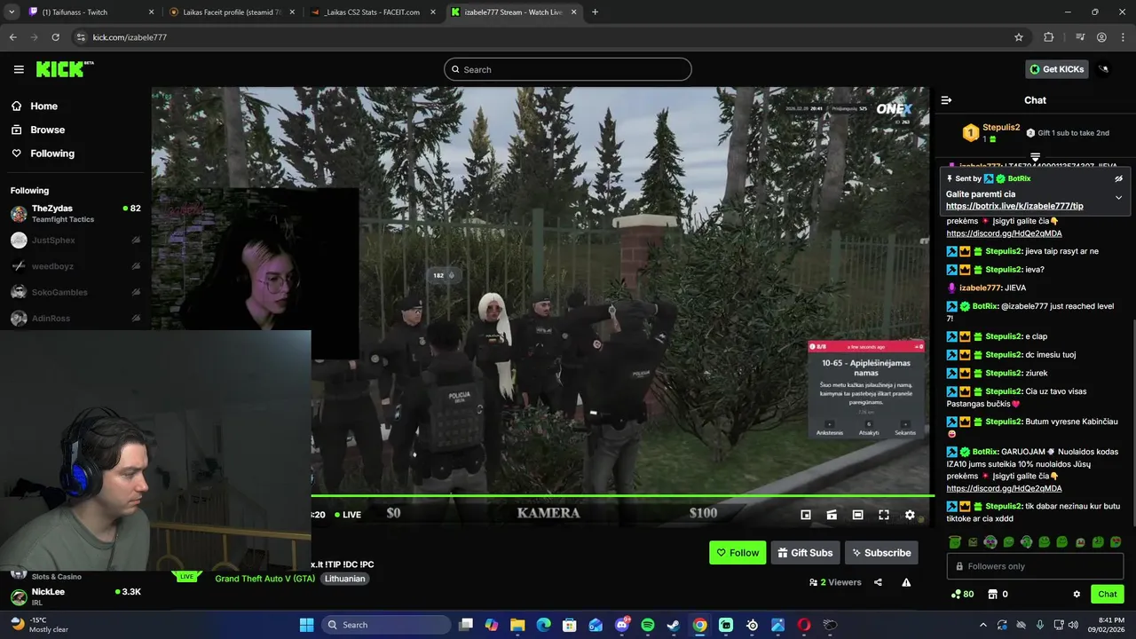Open TheZydas channel in Following list

coord(75,213)
